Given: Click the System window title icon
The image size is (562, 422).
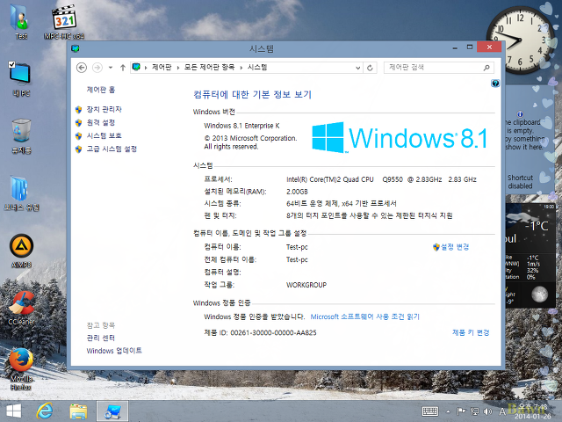Looking at the screenshot, I should coord(76,48).
